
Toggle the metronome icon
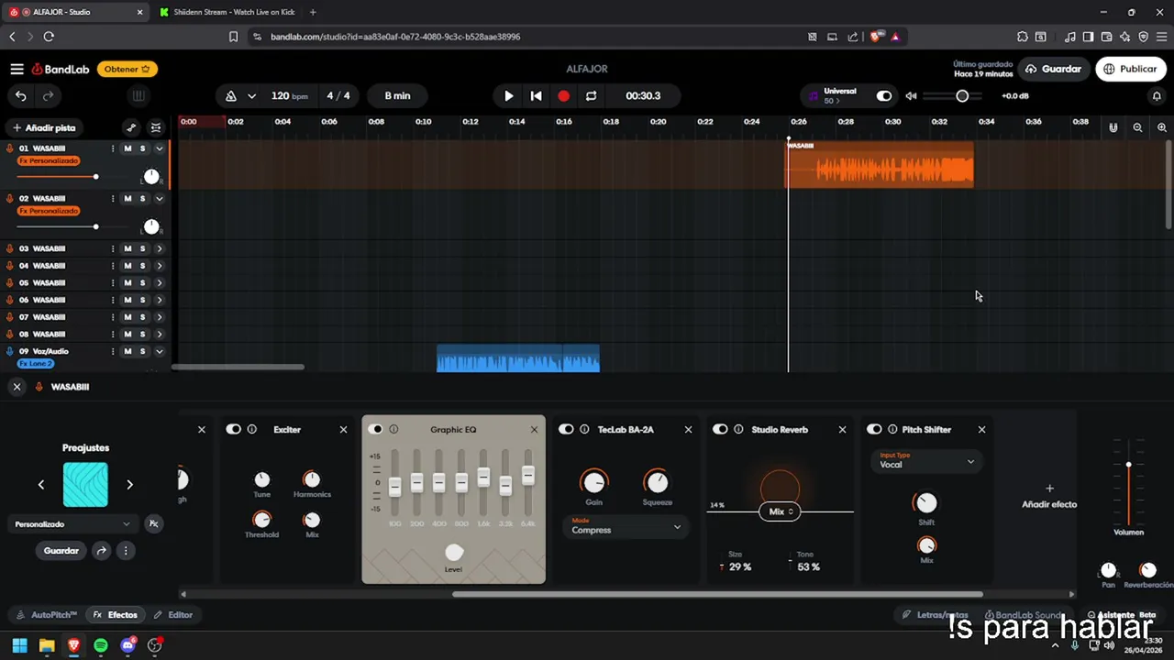[x=230, y=95]
